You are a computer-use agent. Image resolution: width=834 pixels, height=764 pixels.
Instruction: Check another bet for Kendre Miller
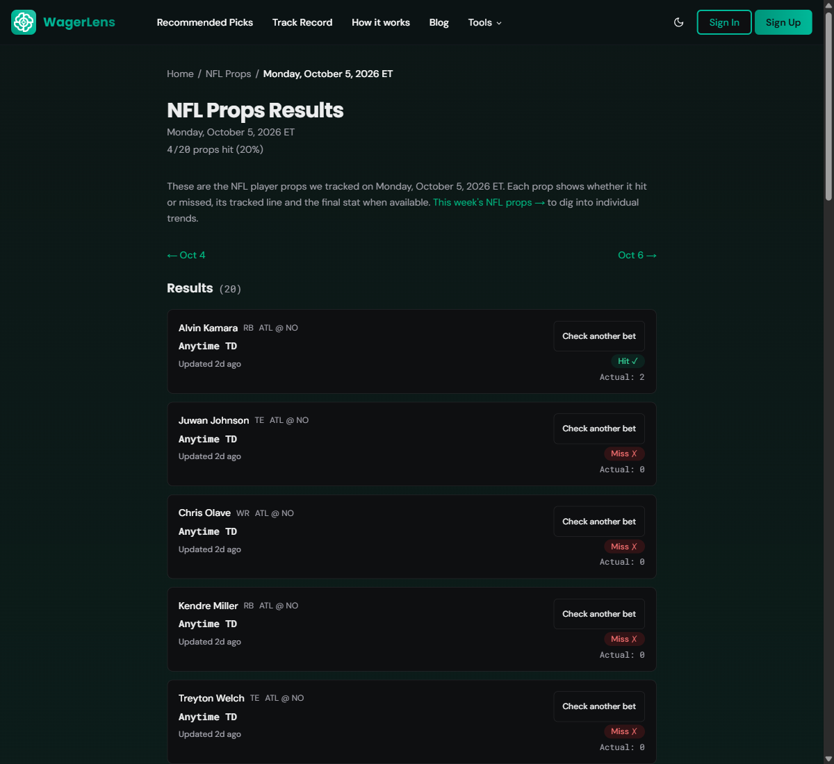click(599, 614)
